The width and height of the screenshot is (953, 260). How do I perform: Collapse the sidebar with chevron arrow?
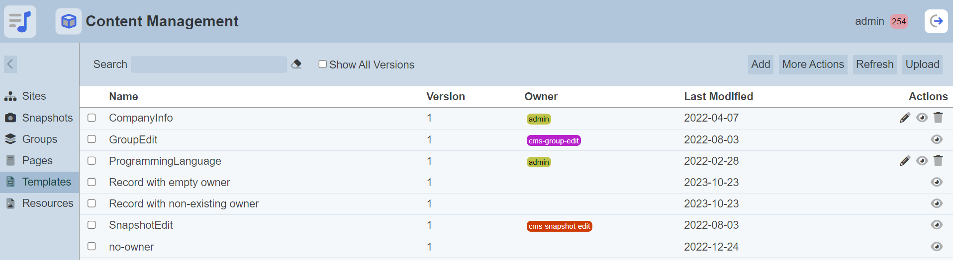10,64
